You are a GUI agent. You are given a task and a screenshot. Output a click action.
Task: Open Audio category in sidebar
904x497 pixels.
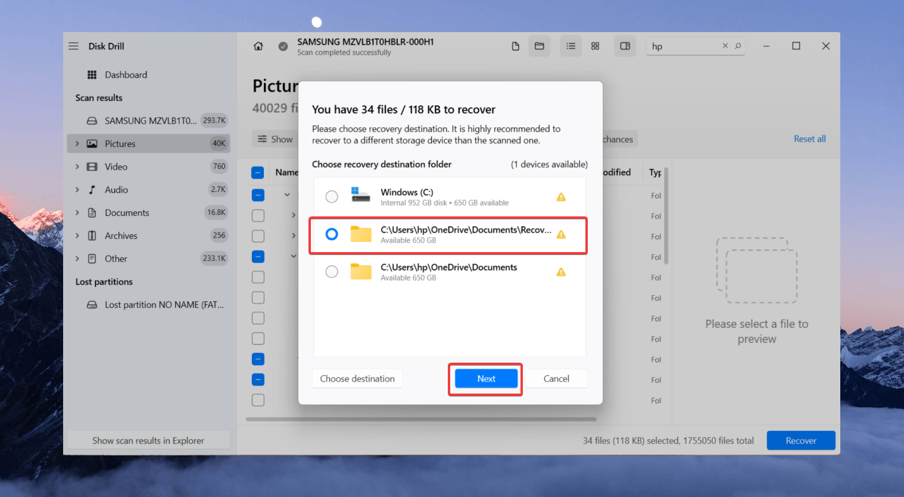pyautogui.click(x=148, y=190)
